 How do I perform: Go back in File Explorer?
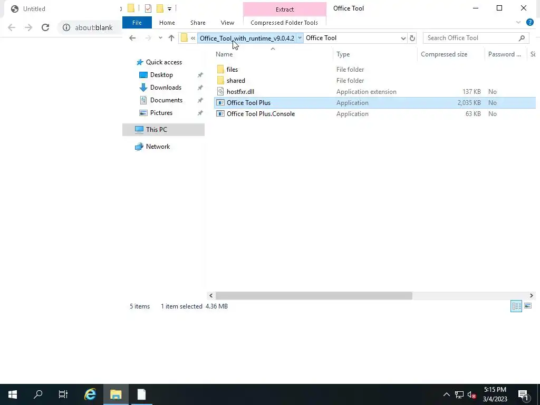pos(132,38)
